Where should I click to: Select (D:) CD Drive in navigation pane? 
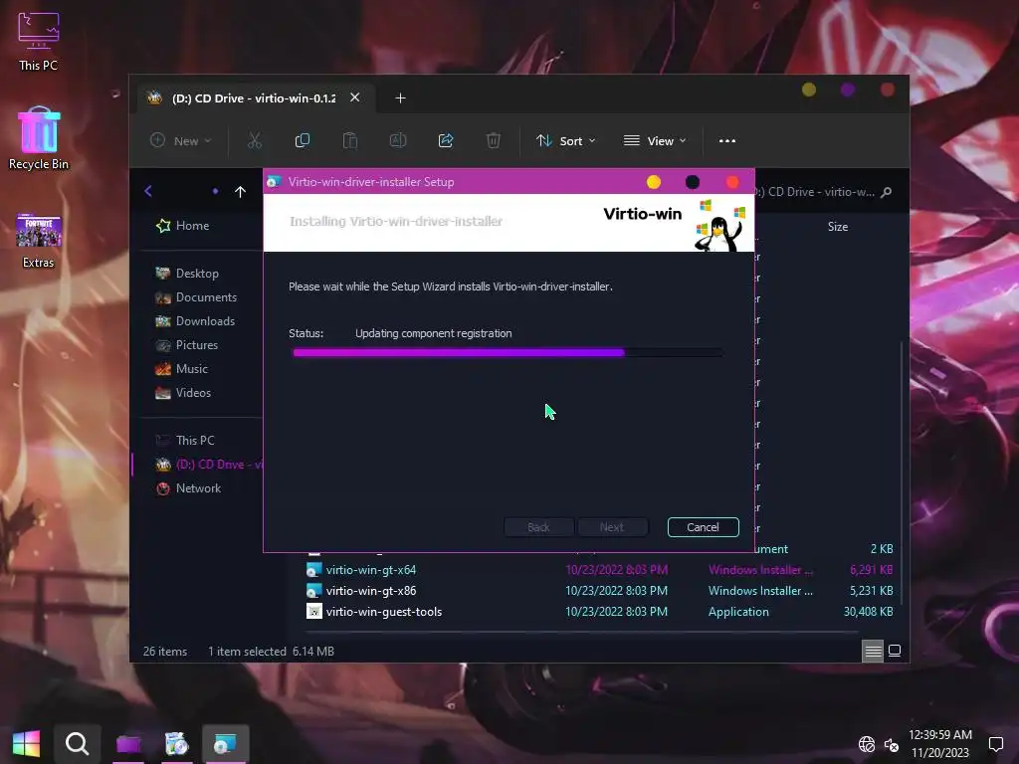(x=209, y=465)
